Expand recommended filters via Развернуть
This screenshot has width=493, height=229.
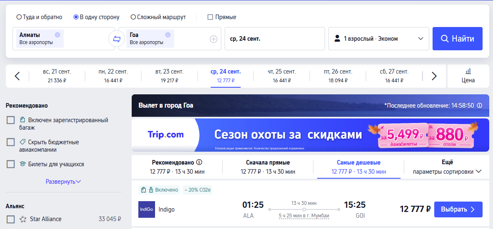coord(63,181)
